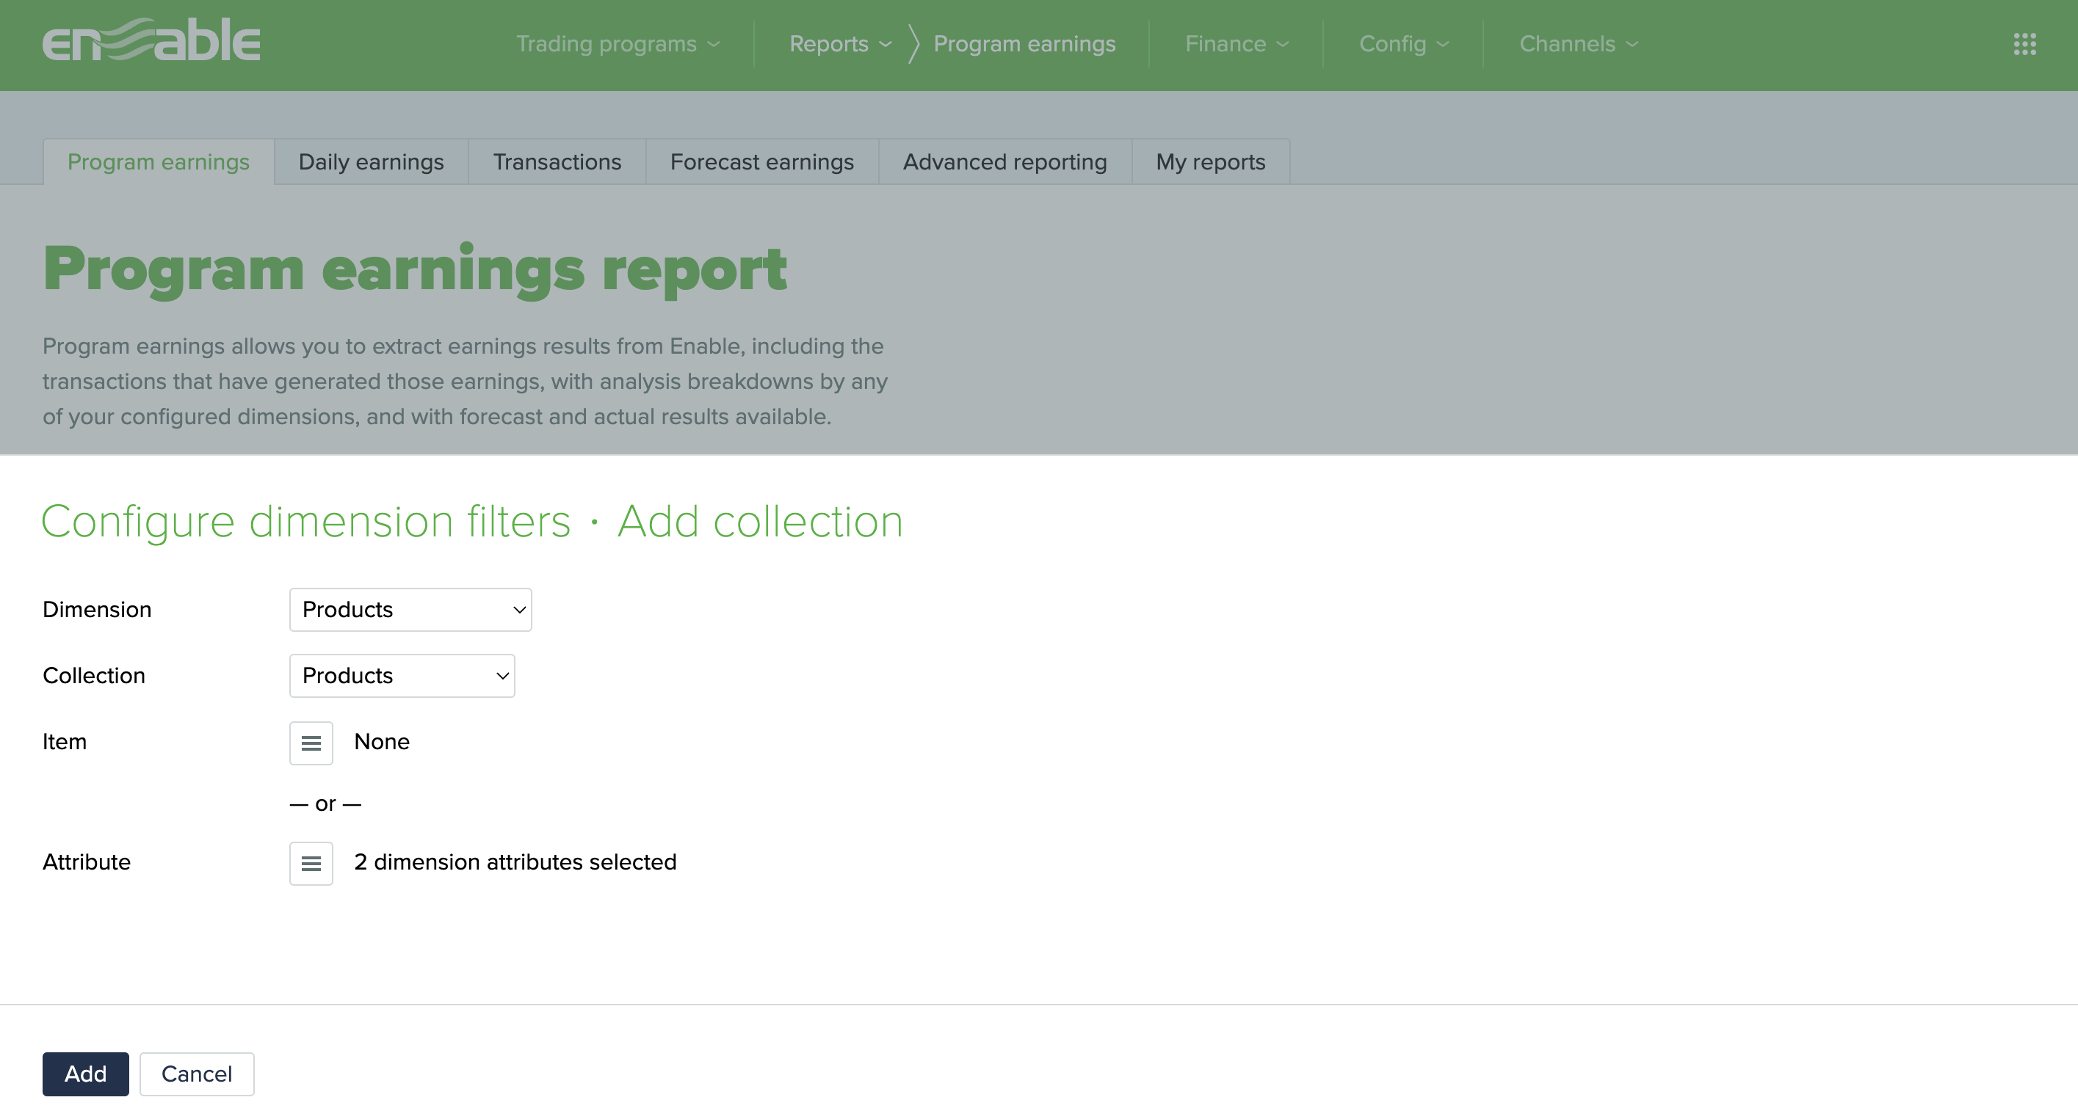This screenshot has height=1111, width=2078.
Task: Expand the Finance menu
Action: tap(1237, 43)
